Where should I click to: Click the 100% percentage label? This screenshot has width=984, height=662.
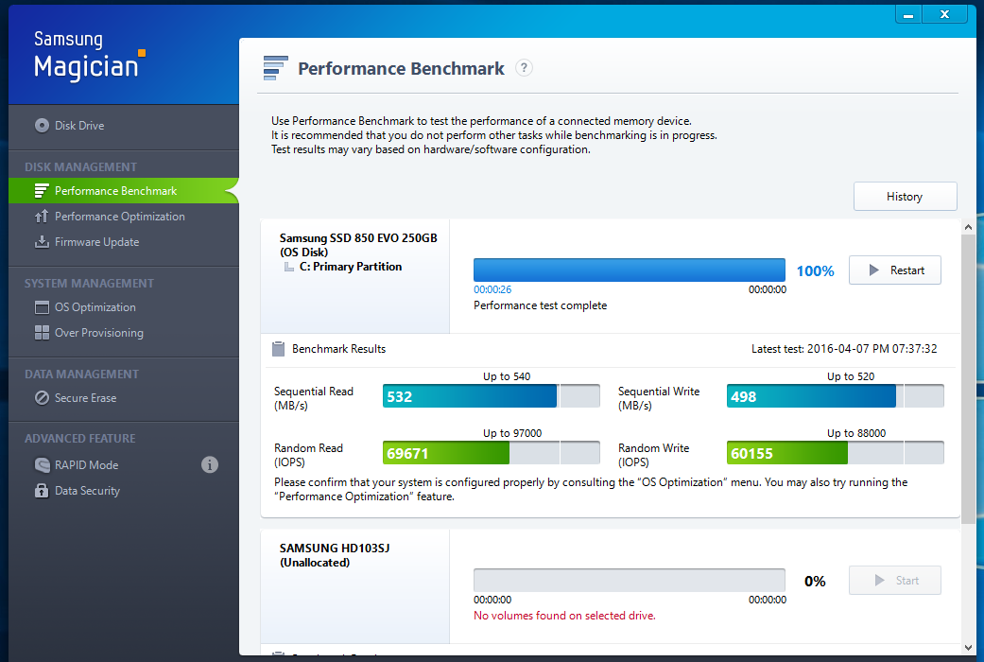point(815,271)
